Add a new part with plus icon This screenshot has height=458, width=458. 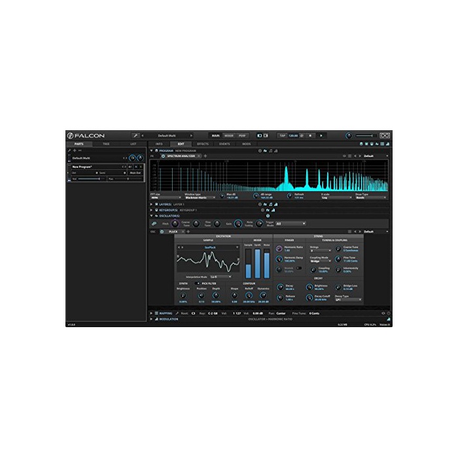[75, 150]
